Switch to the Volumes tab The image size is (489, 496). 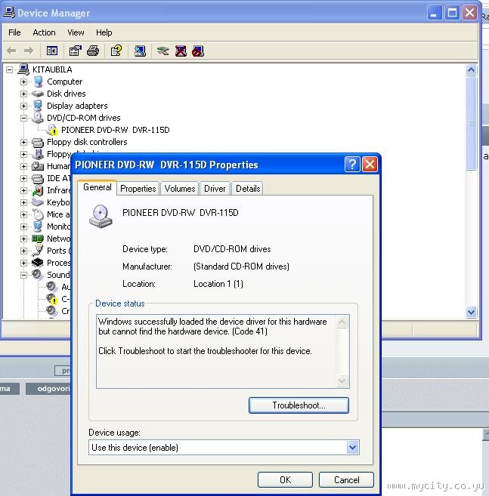coord(180,189)
